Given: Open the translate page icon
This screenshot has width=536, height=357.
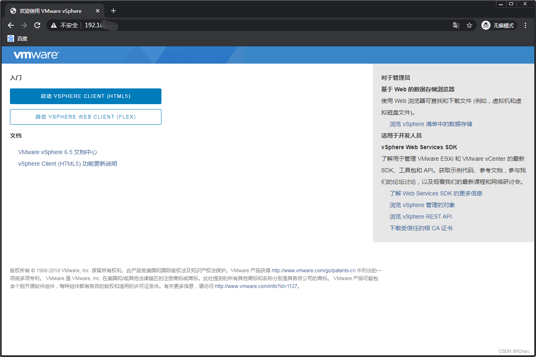Looking at the screenshot, I should (456, 25).
